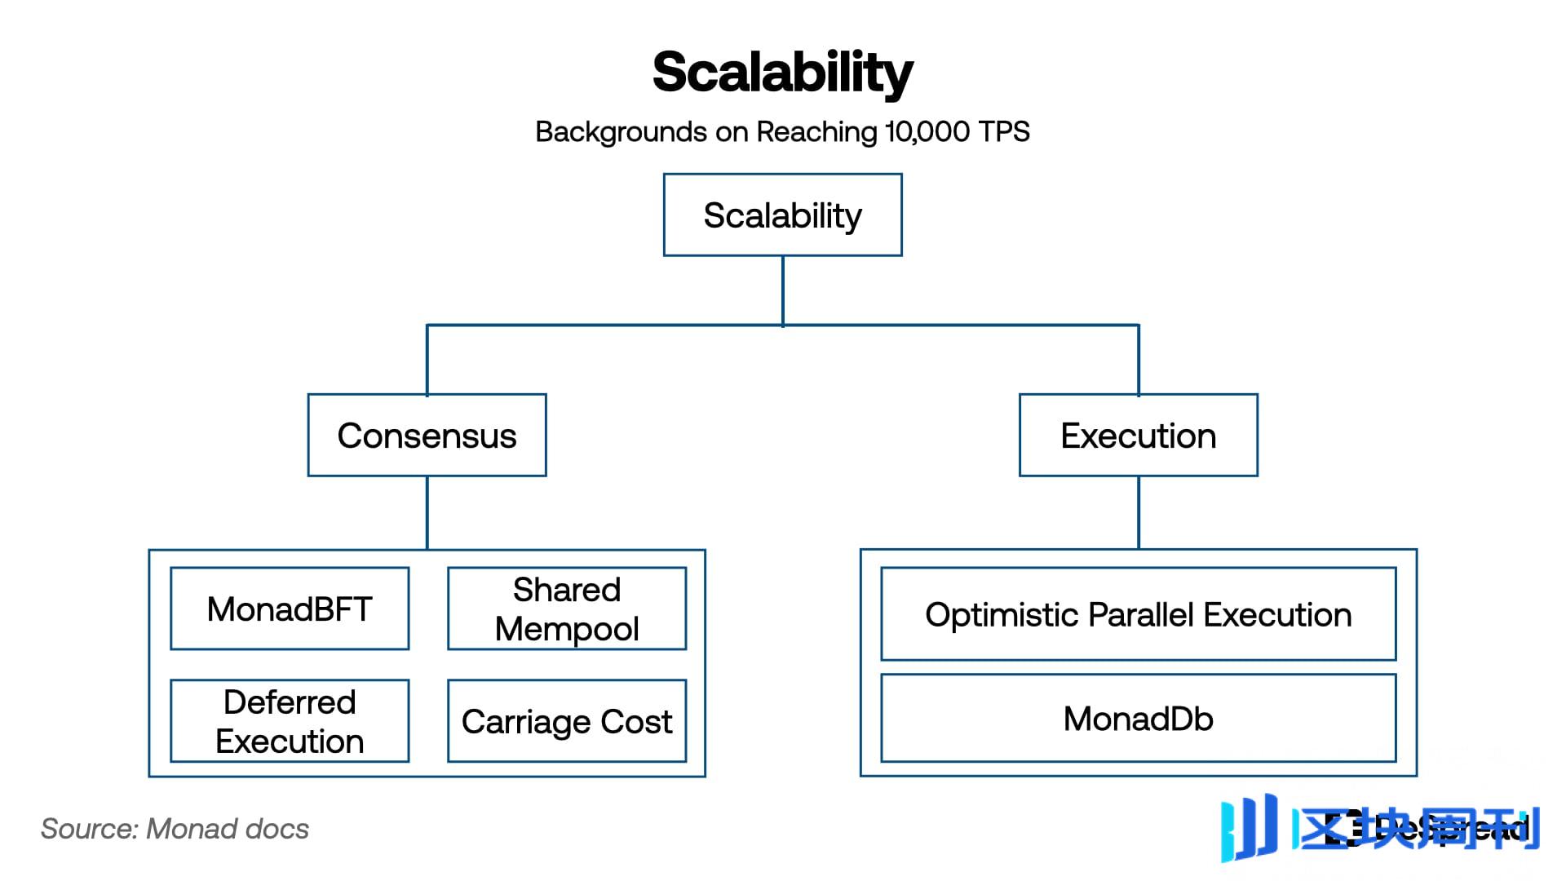Collapse the Scalability diagram tree
1566x881 pixels.
[x=783, y=215]
